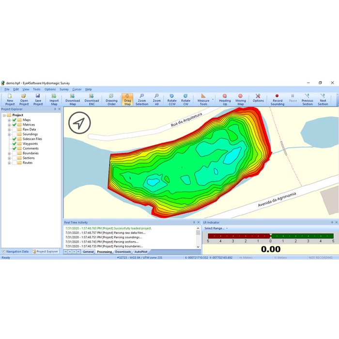The width and height of the screenshot is (339, 339).
Task: Pin the LR Indicator panel
Action: (x=332, y=222)
